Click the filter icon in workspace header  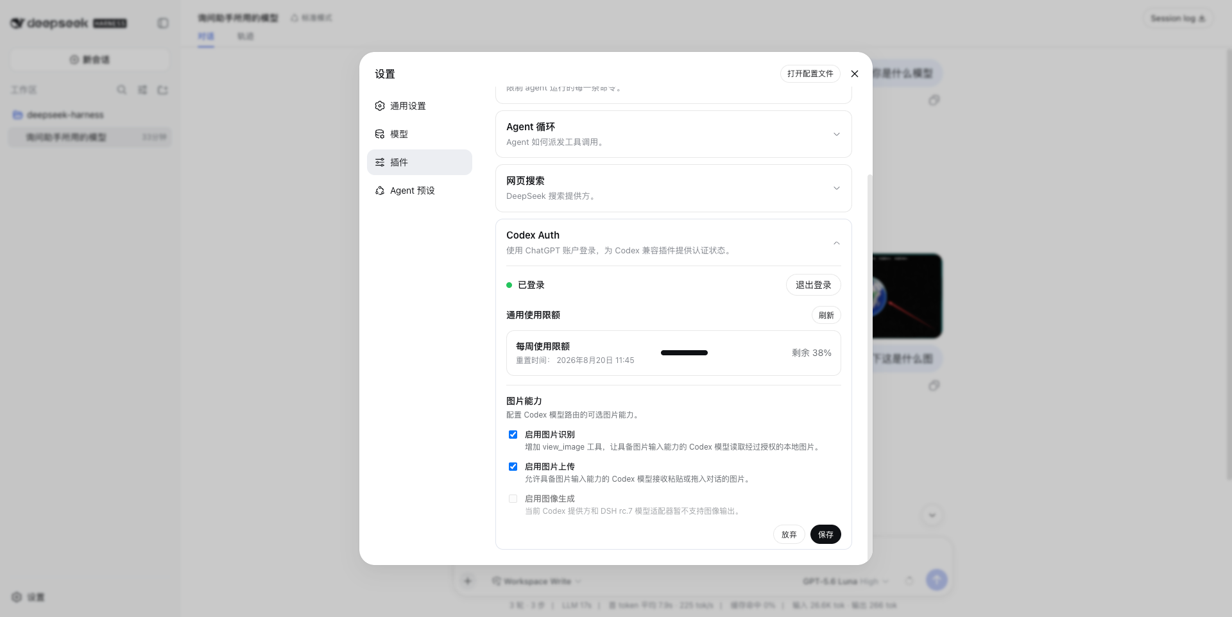click(x=142, y=90)
